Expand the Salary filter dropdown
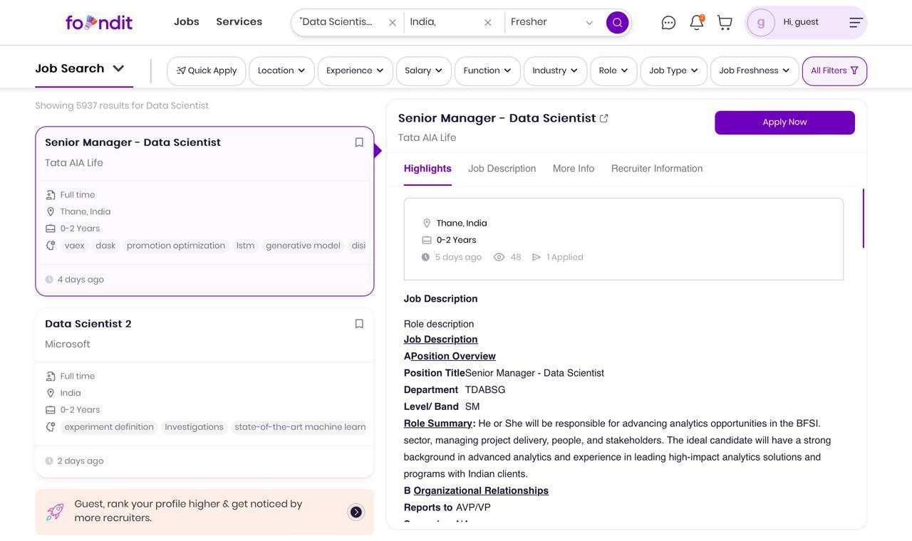The width and height of the screenshot is (912, 541). click(424, 70)
